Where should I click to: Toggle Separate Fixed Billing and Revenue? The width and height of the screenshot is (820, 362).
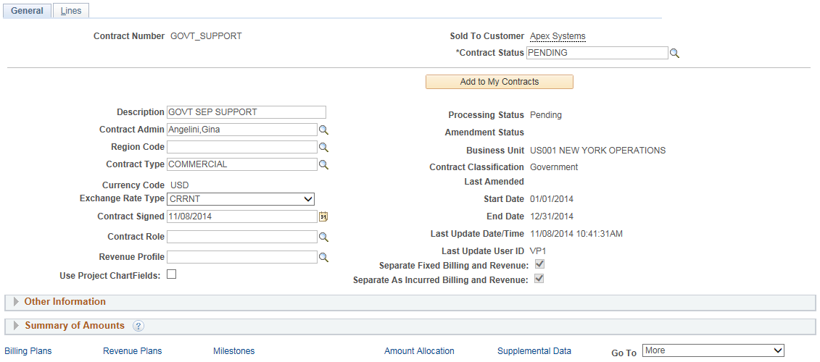point(539,265)
